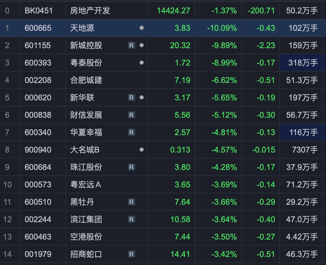Click the gray dot marker on 天地源 row
Screen dimensions: 326x265
pyautogui.click(x=142, y=28)
